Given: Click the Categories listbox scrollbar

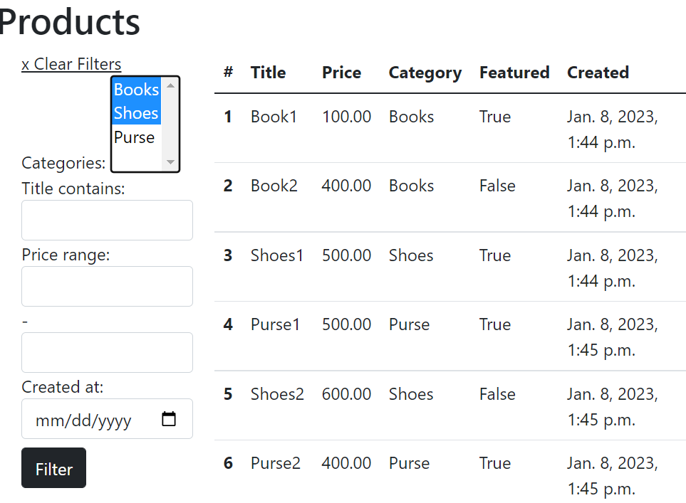Looking at the screenshot, I should [x=170, y=125].
